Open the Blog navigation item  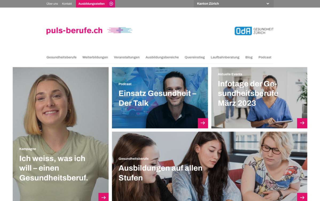249,57
